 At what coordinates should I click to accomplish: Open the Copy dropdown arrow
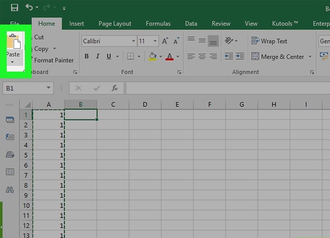54,49
